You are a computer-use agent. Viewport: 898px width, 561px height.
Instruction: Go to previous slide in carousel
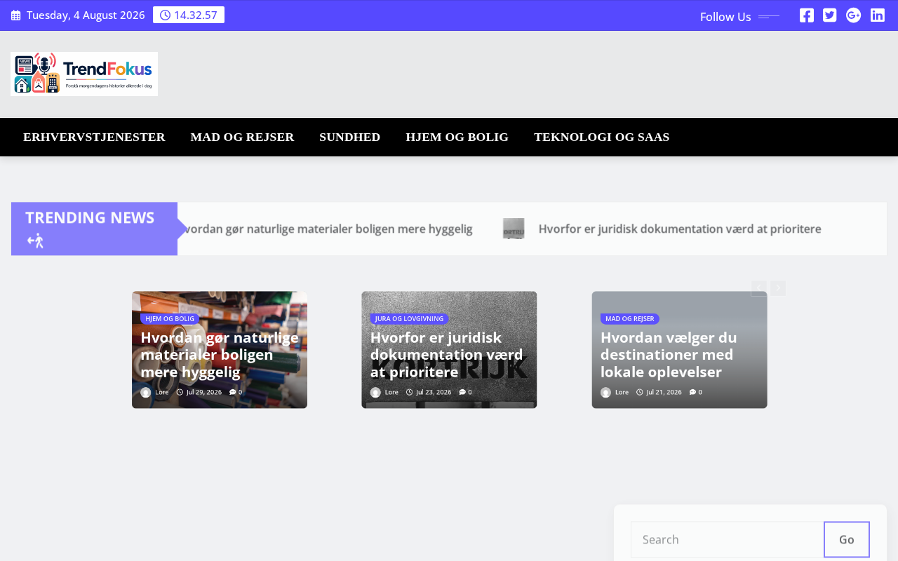[x=759, y=288]
